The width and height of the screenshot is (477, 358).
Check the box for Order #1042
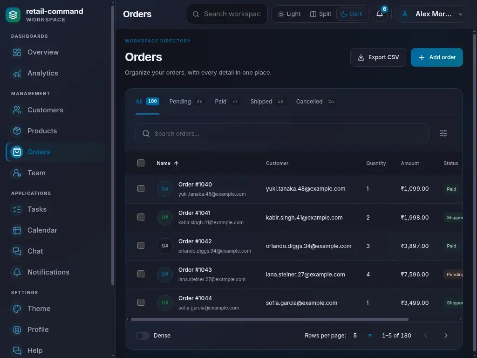(x=141, y=246)
